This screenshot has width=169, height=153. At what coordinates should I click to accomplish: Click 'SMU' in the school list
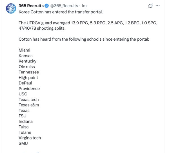click(x=23, y=143)
